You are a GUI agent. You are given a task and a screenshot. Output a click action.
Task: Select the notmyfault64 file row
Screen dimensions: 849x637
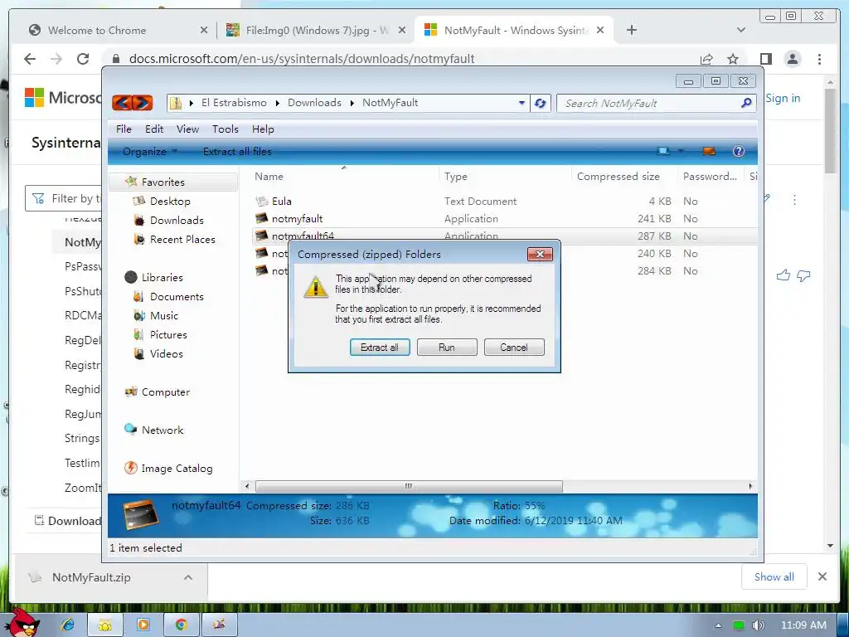(503, 236)
